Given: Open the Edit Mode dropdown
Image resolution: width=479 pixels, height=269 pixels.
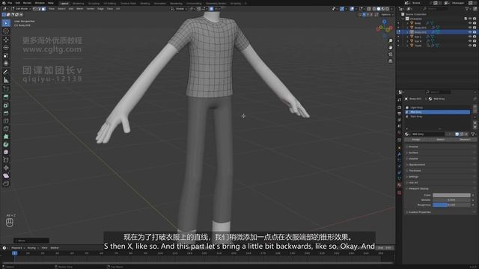Looking at the screenshot, I should tap(21, 9).
